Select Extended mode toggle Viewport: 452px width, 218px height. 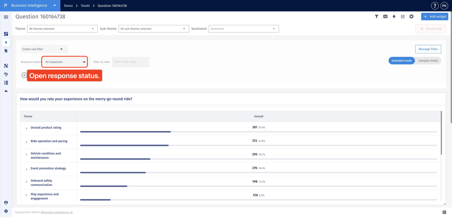click(x=402, y=61)
